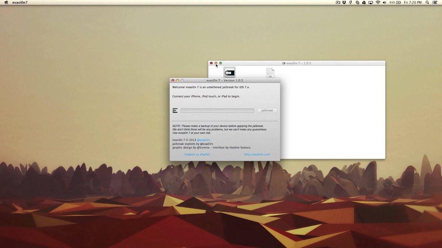This screenshot has height=248, width=442.
Task: Click the disabled Jailbreak button
Action: click(x=267, y=111)
